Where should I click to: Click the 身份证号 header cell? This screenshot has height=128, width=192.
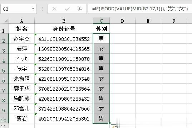point(64,29)
